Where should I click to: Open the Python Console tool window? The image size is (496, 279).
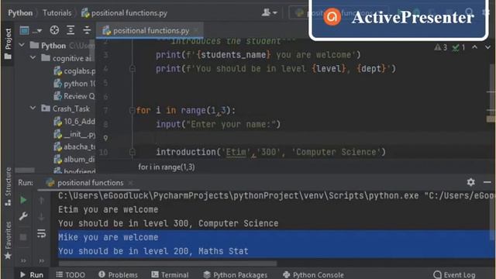click(313, 274)
